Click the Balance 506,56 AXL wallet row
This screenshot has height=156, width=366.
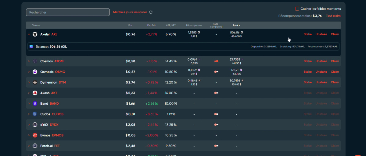click(x=183, y=47)
